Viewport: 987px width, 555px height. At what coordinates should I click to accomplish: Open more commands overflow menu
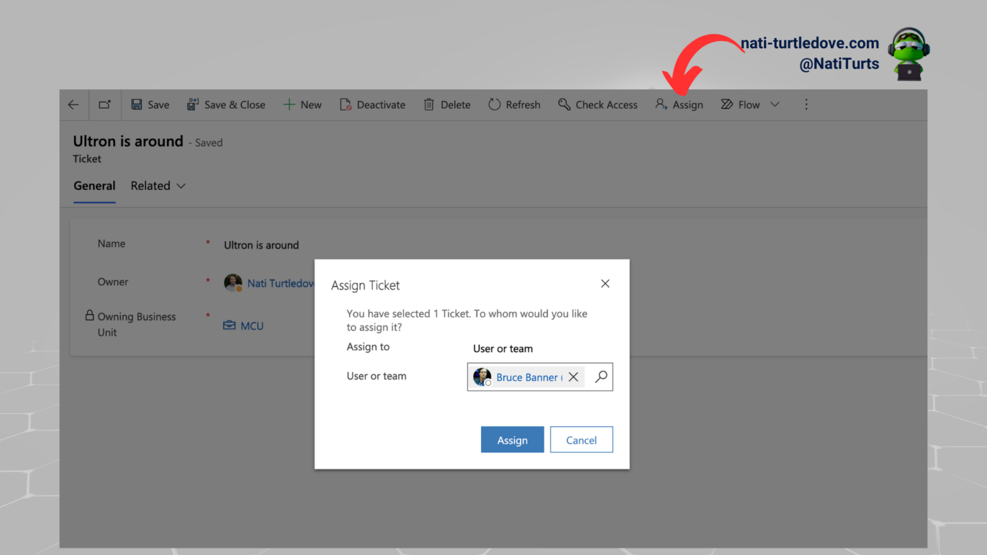click(806, 105)
